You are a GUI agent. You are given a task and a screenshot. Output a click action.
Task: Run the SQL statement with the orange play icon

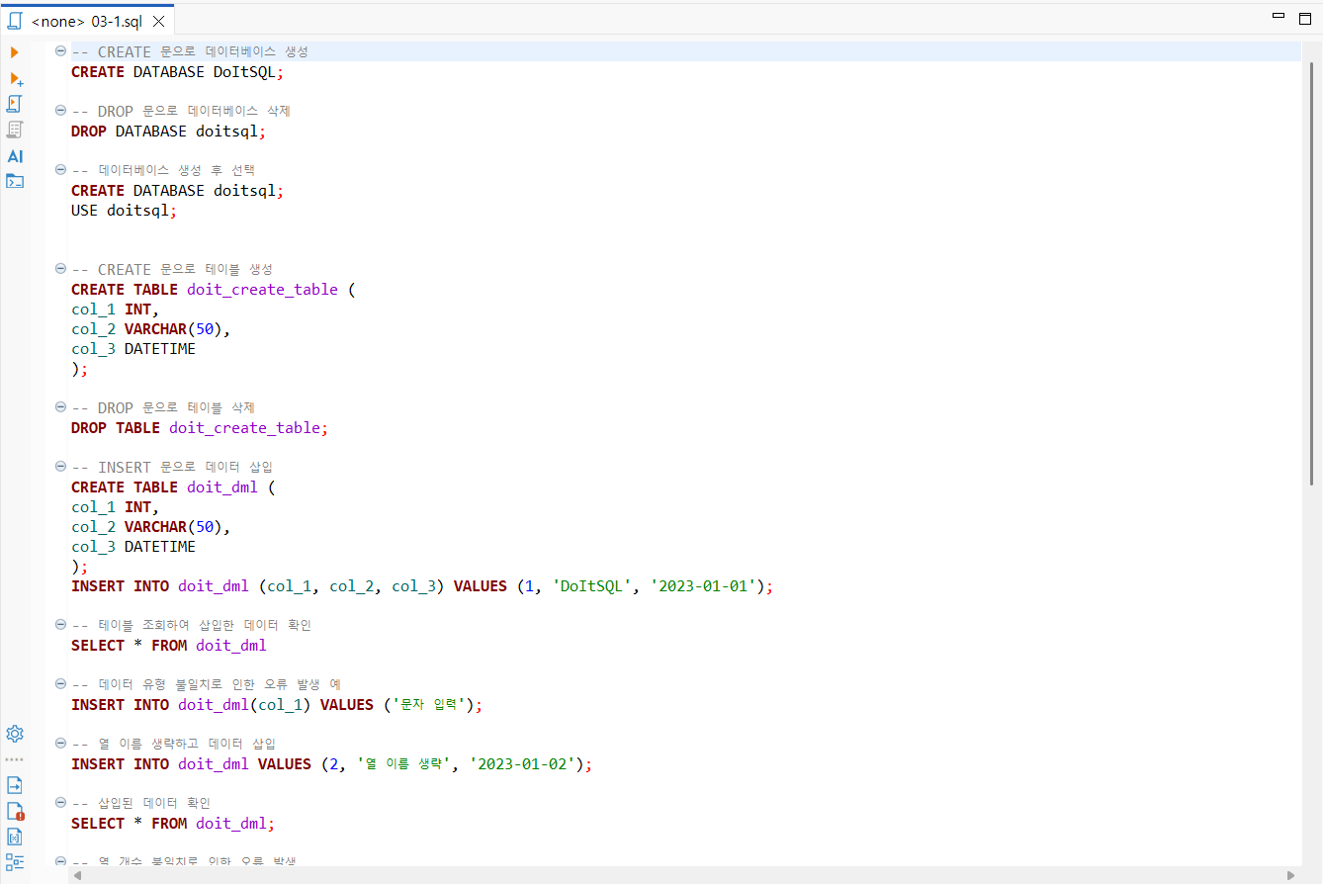[15, 52]
